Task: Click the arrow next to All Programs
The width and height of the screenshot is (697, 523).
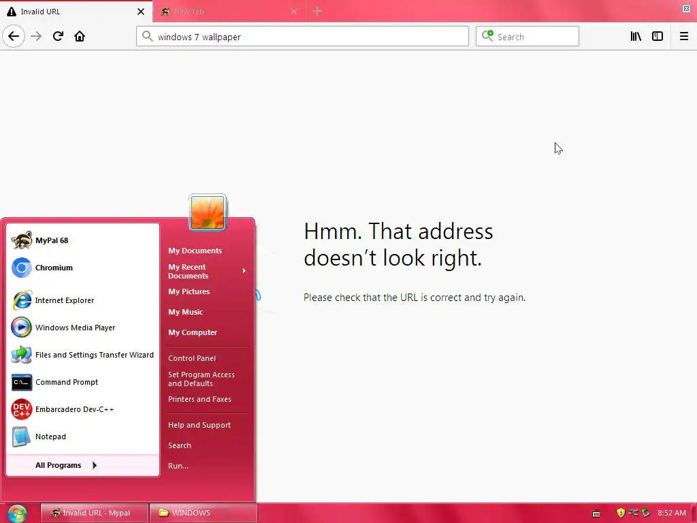Action: 94,465
